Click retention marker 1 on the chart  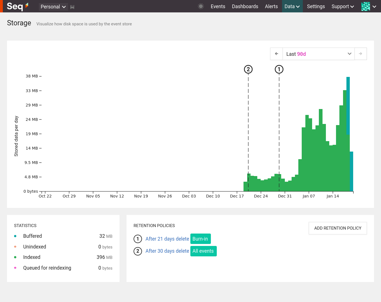click(x=279, y=69)
